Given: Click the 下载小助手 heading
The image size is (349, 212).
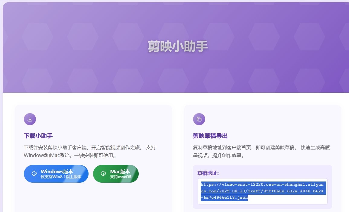Looking at the screenshot, I should (x=38, y=136).
